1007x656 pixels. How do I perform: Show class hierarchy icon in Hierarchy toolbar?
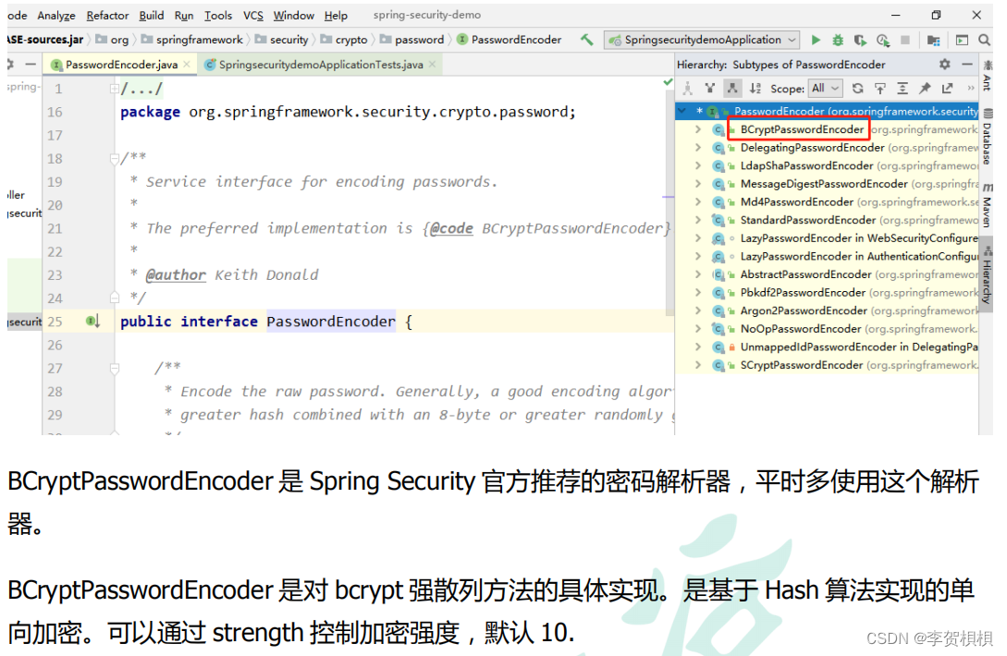(x=687, y=89)
